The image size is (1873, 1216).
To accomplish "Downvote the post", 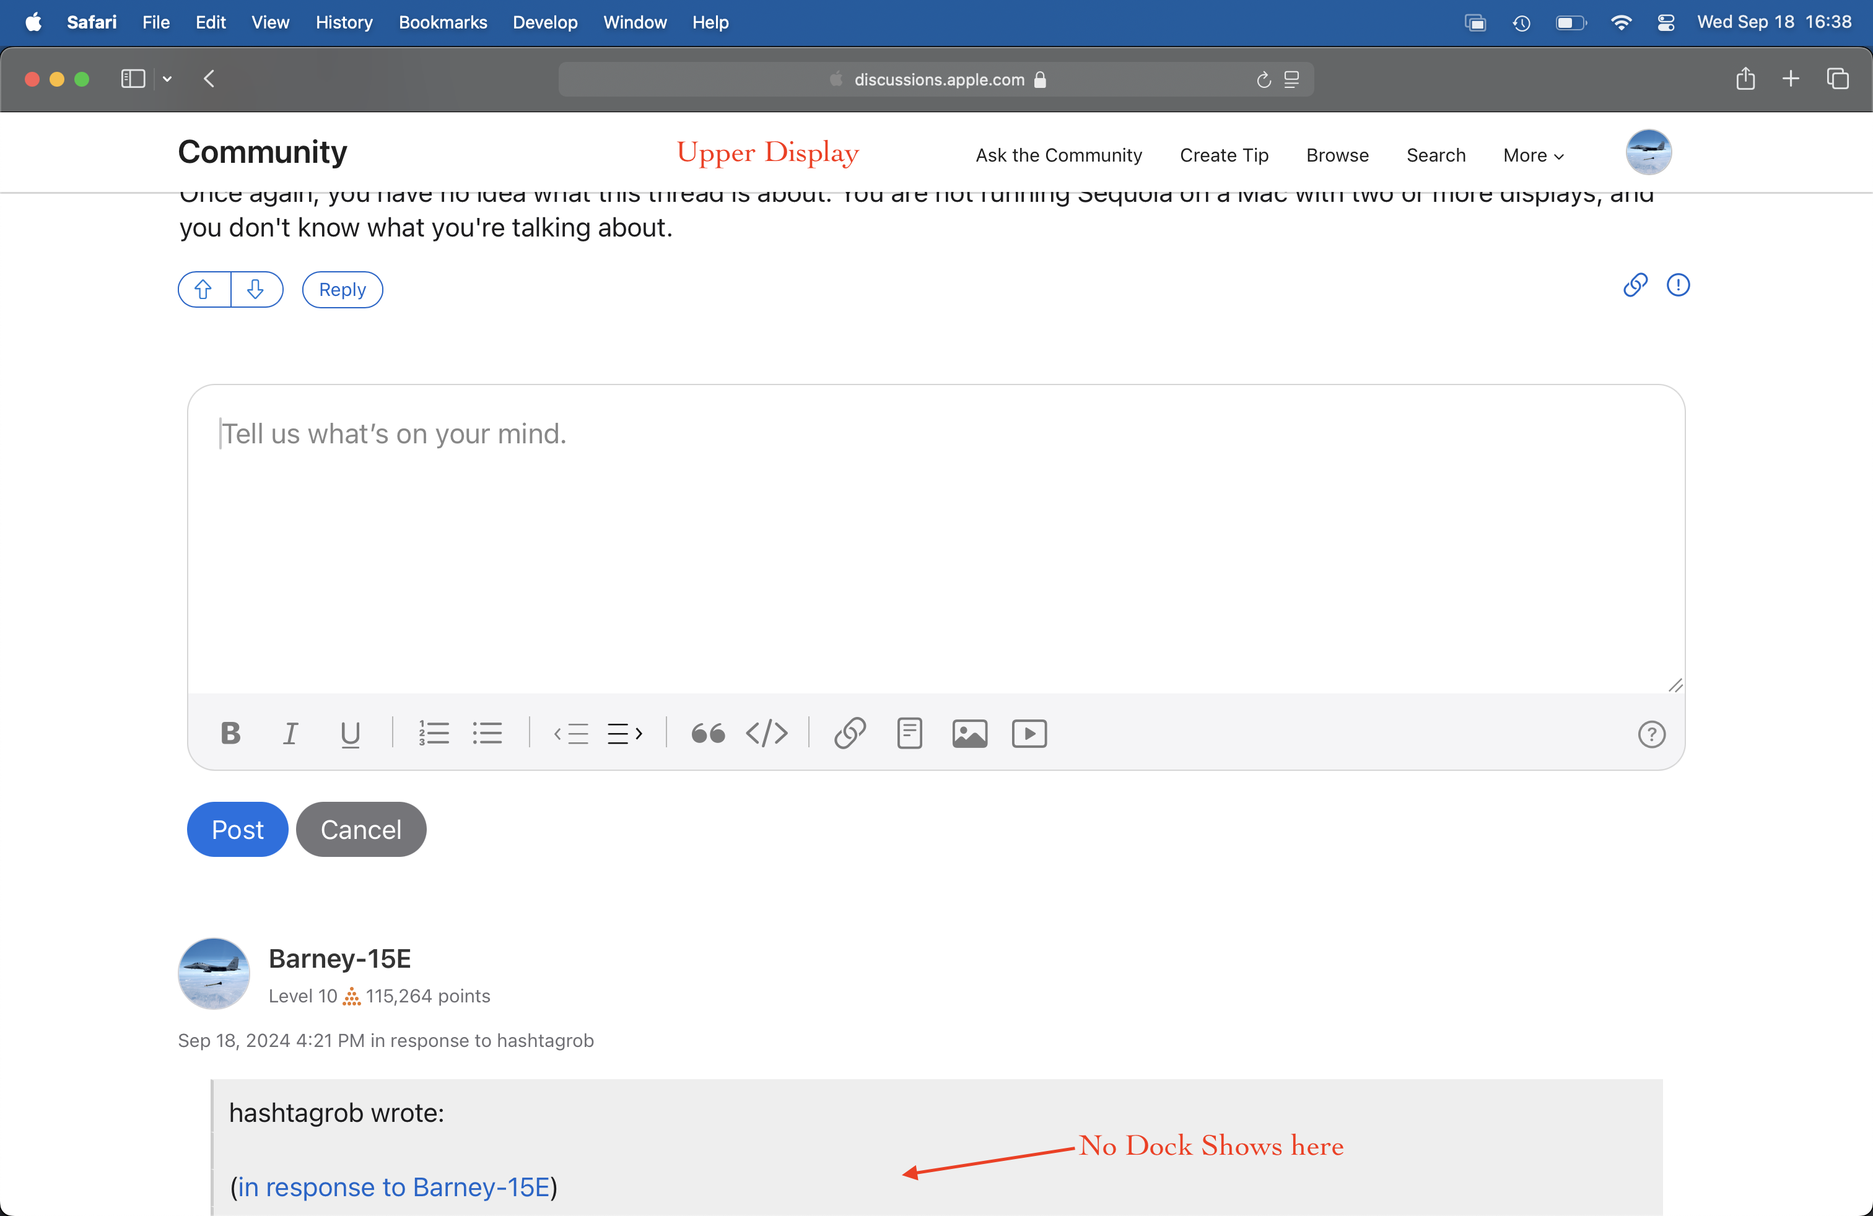I will [256, 289].
